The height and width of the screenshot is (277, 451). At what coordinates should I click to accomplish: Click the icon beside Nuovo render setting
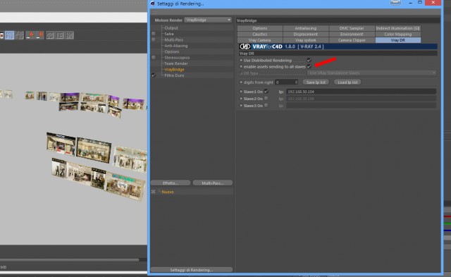pyautogui.click(x=154, y=192)
